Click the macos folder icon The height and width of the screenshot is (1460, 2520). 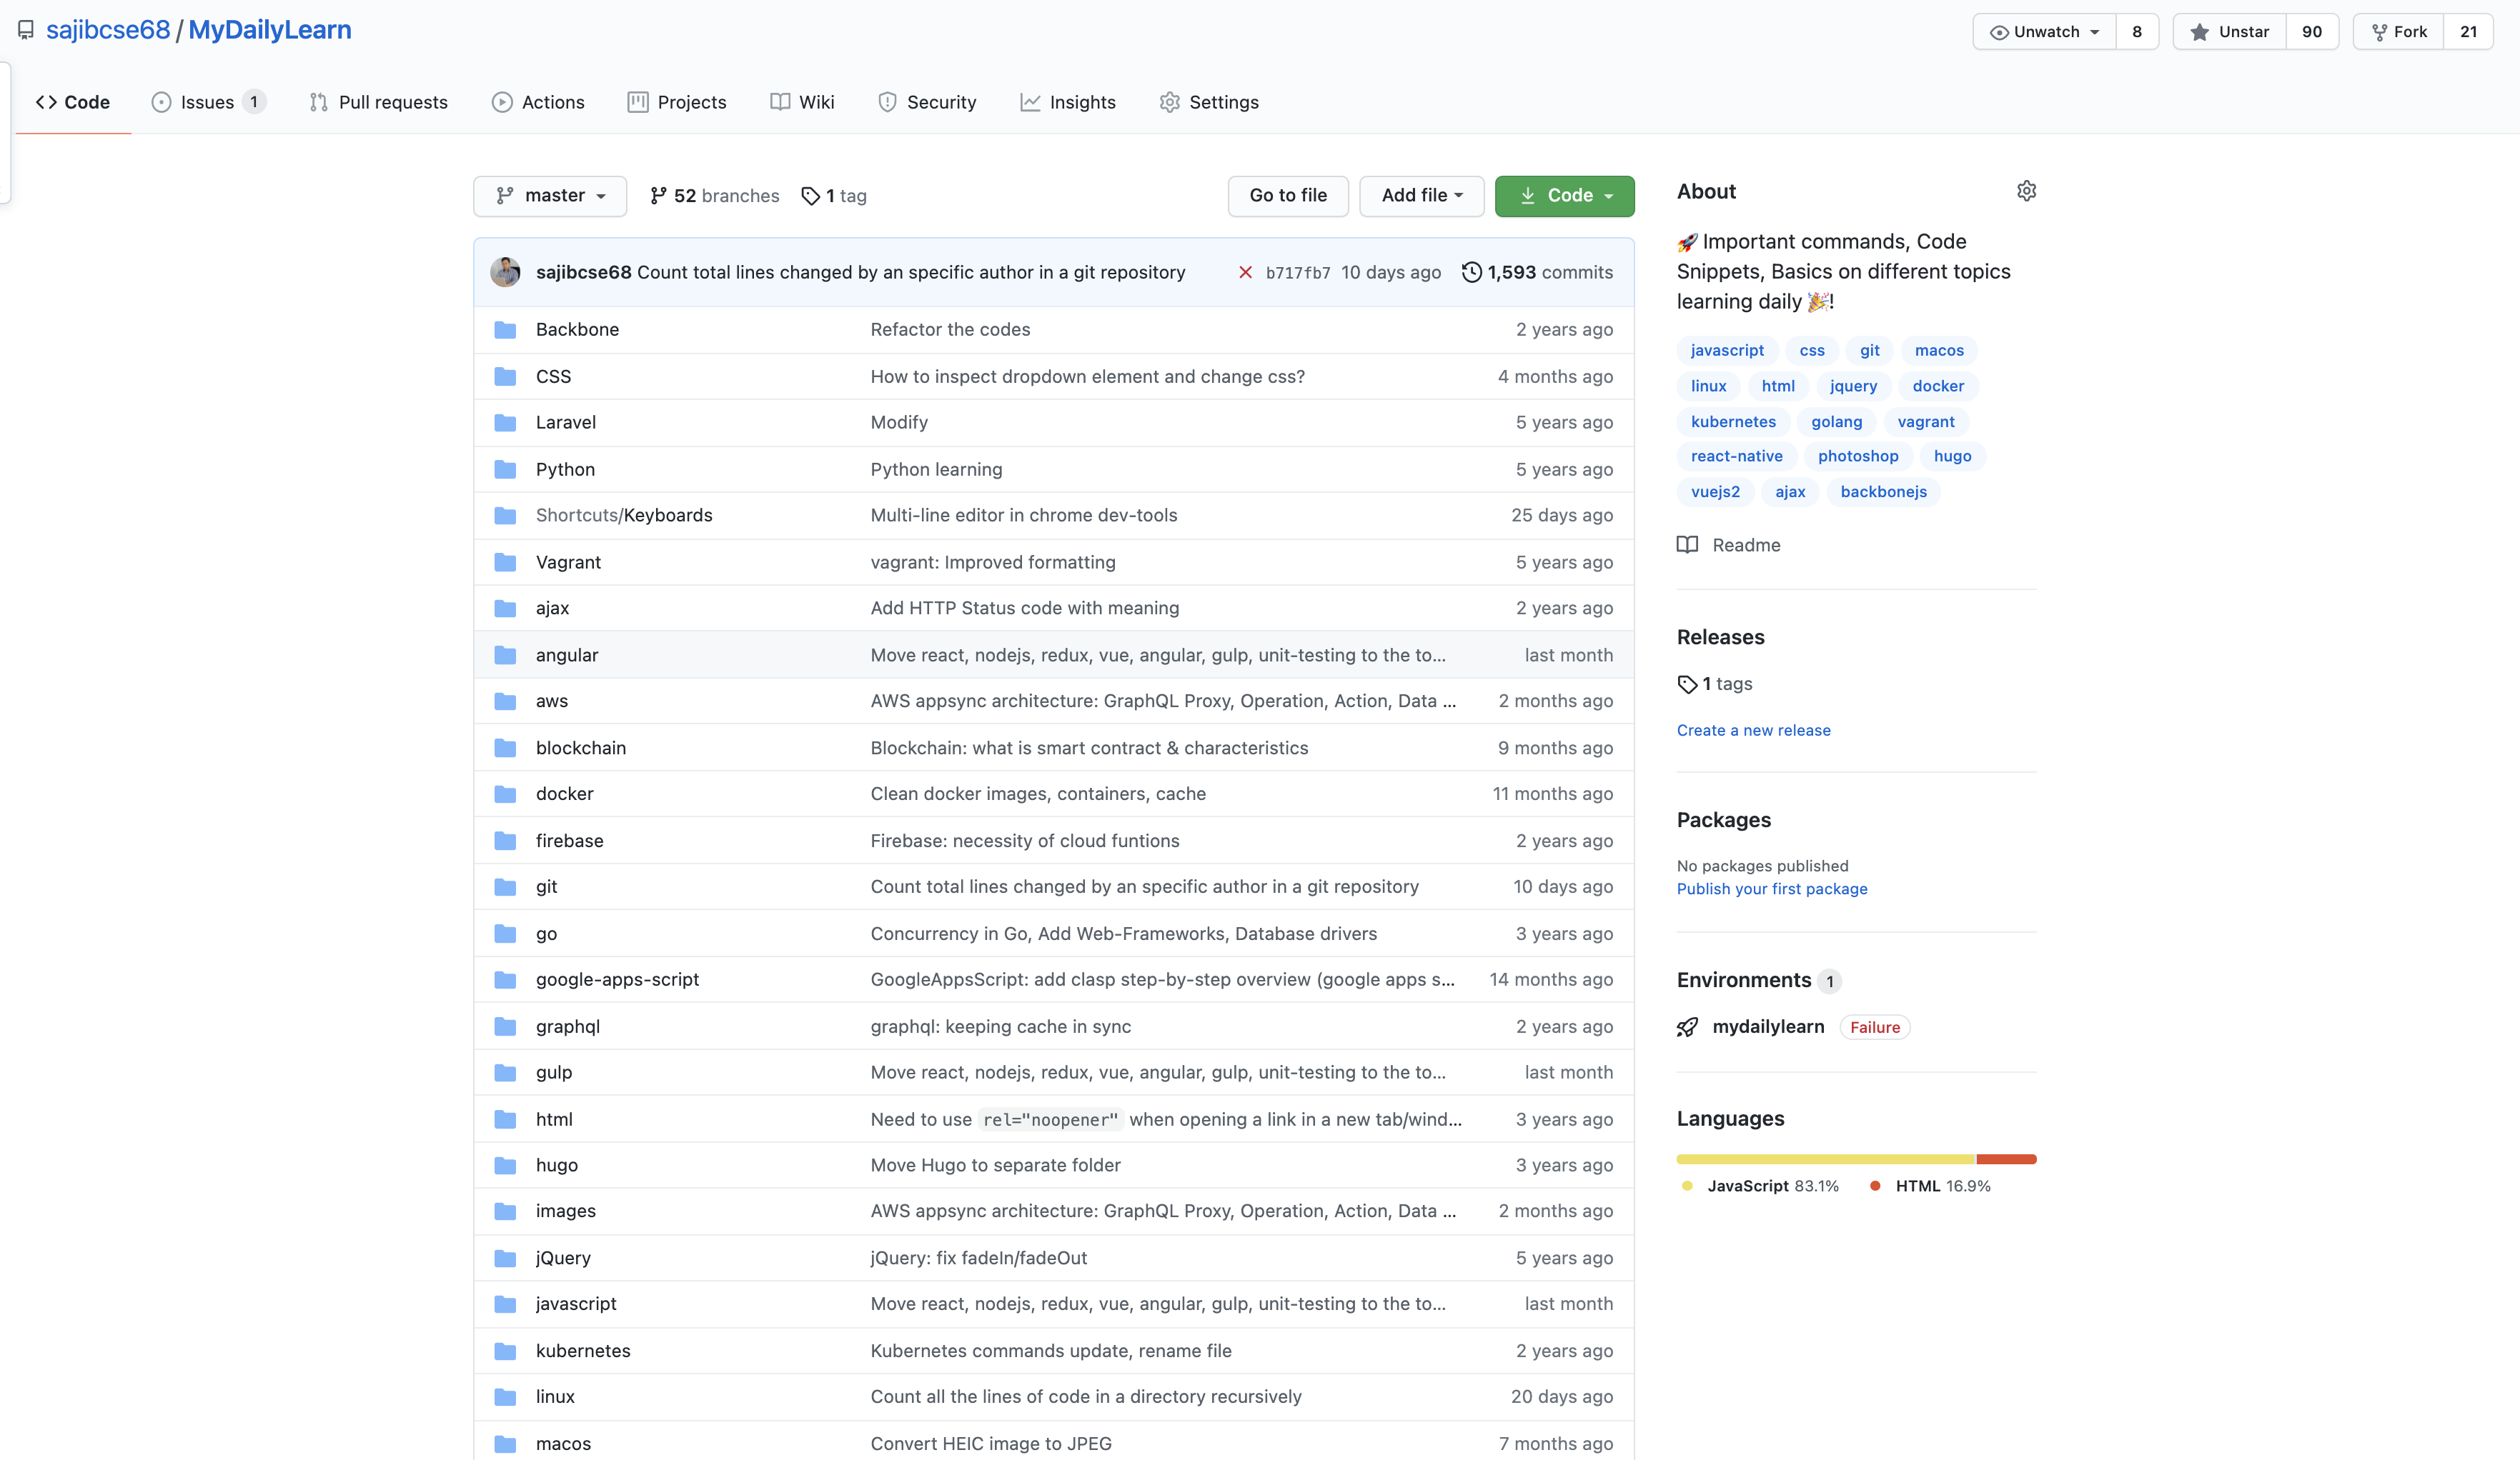coord(505,1444)
